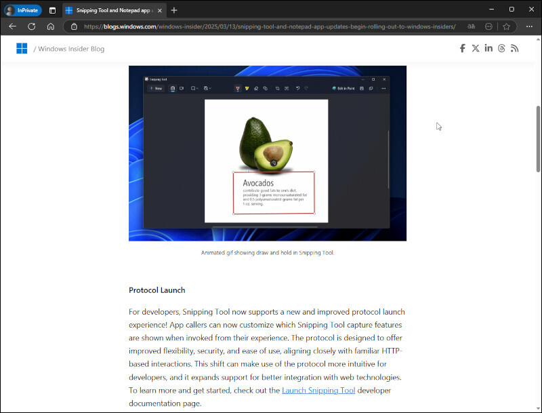The image size is (542, 413).
Task: Maximize the browser window
Action: pyautogui.click(x=512, y=9)
